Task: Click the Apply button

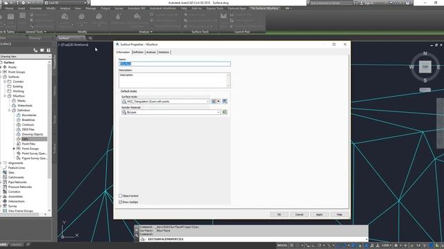Action: 319,214
